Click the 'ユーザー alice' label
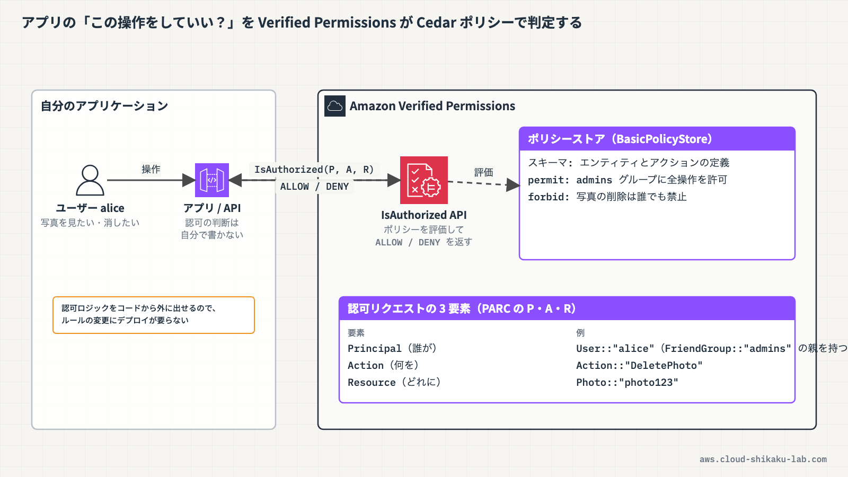848x477 pixels. (x=90, y=208)
